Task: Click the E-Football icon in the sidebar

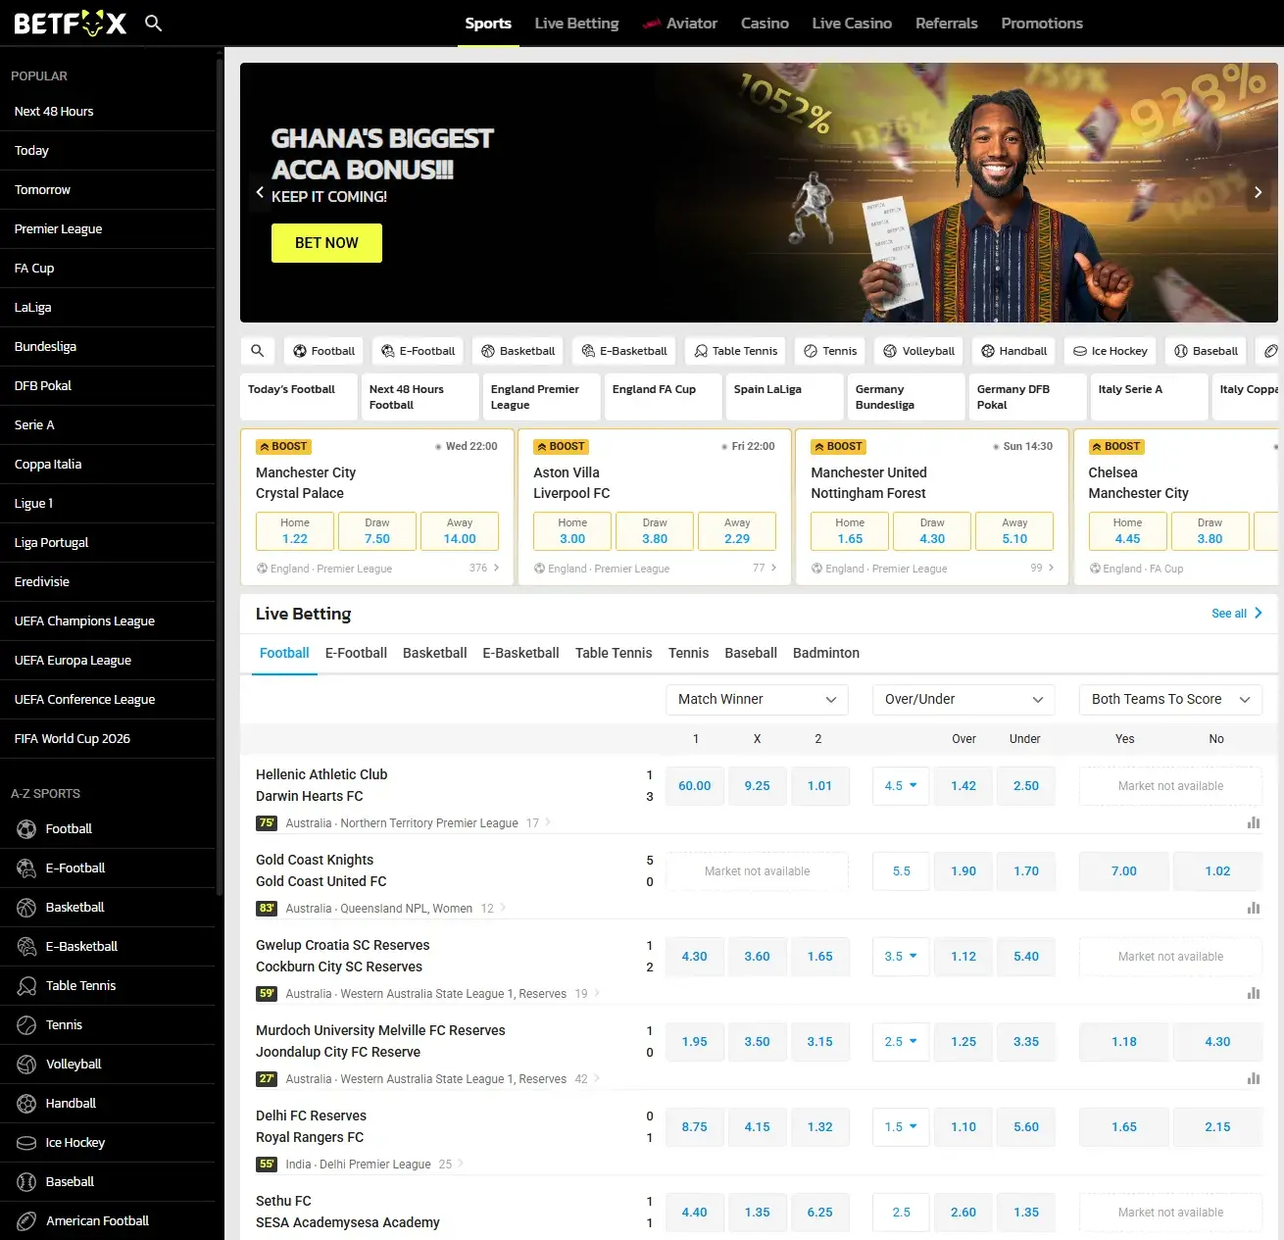Action: coord(26,868)
